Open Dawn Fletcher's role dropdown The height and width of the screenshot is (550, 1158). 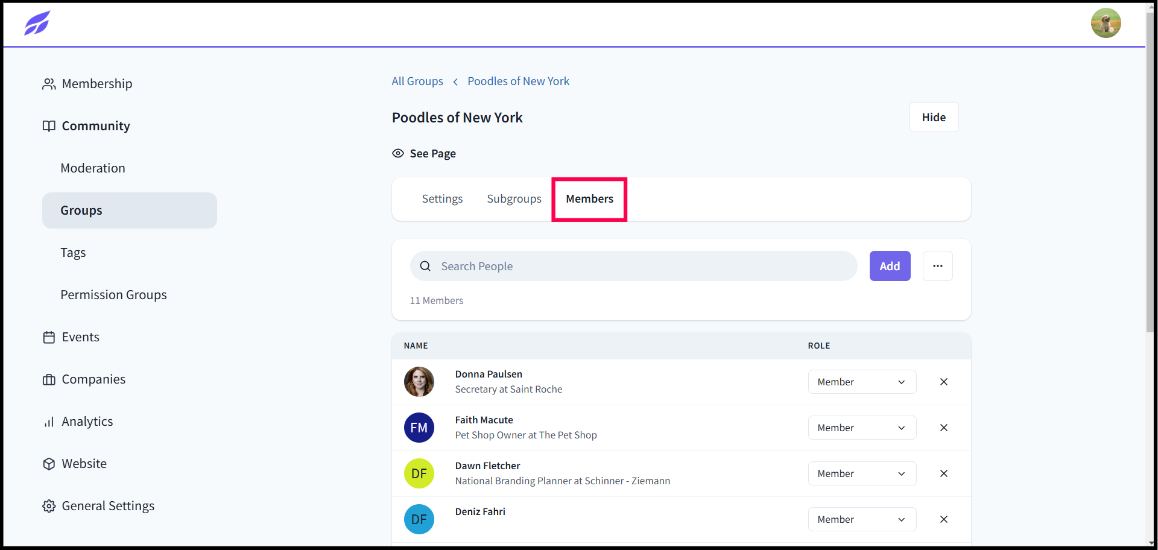(x=861, y=473)
